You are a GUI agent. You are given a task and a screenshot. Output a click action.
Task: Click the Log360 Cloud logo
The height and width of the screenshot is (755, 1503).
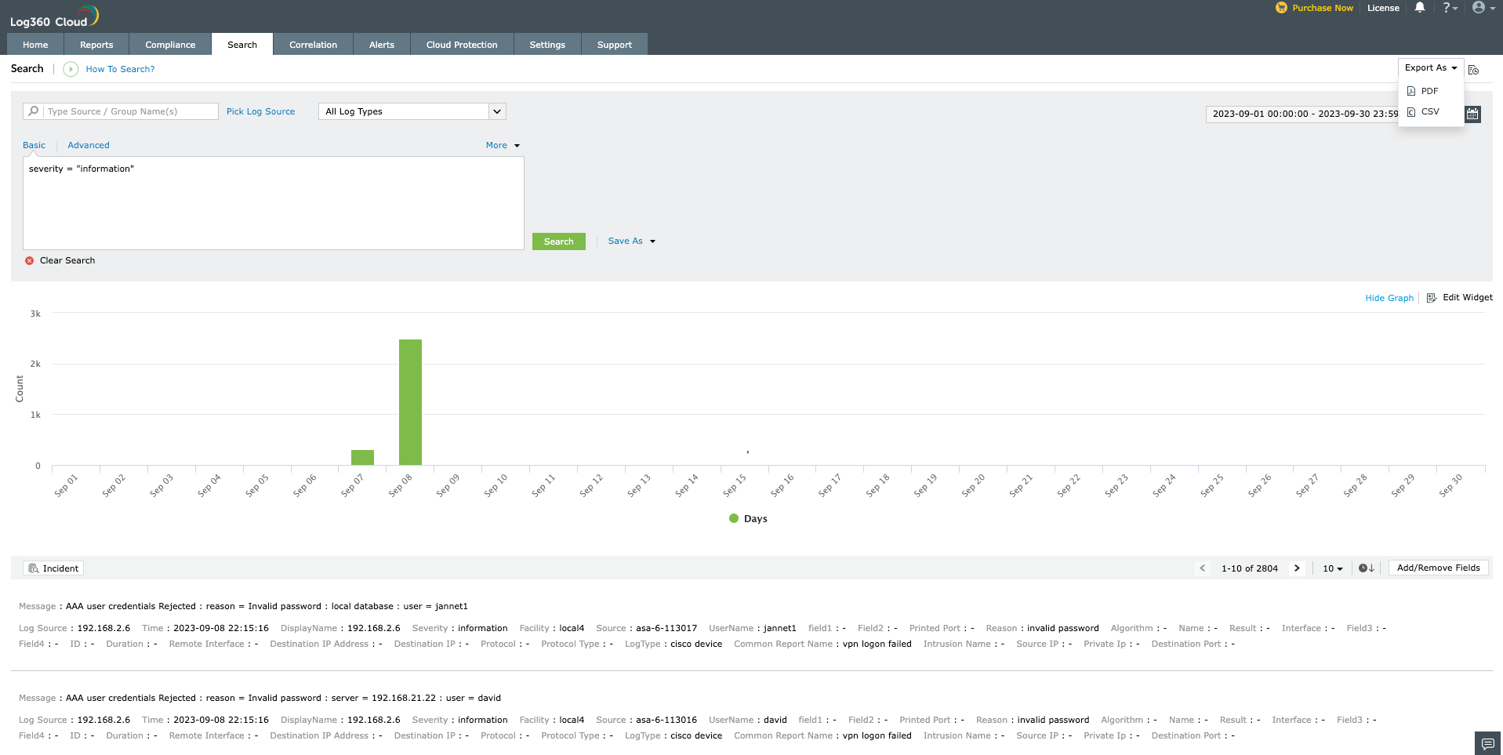point(54,16)
